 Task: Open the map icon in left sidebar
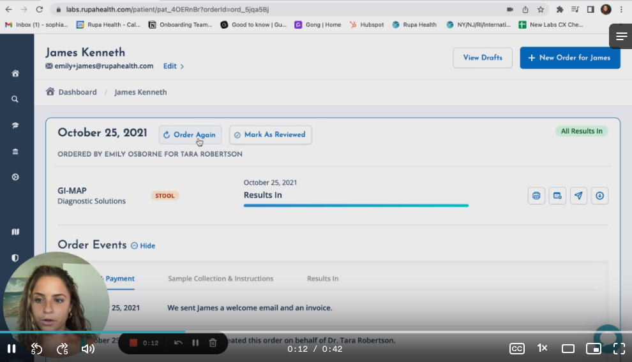(x=15, y=232)
